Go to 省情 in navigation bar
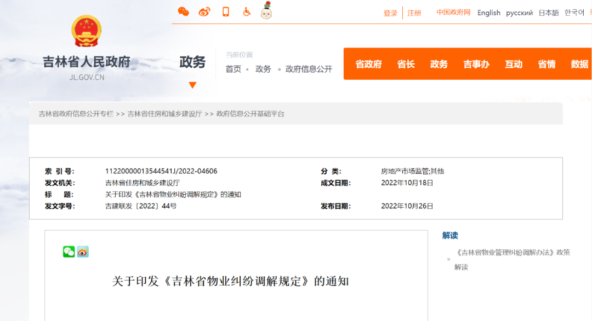Screen dimensions: 592x321 point(547,64)
